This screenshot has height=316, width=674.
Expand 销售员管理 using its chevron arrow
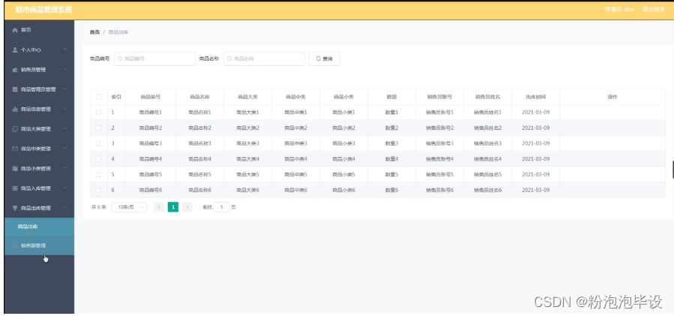click(65, 69)
